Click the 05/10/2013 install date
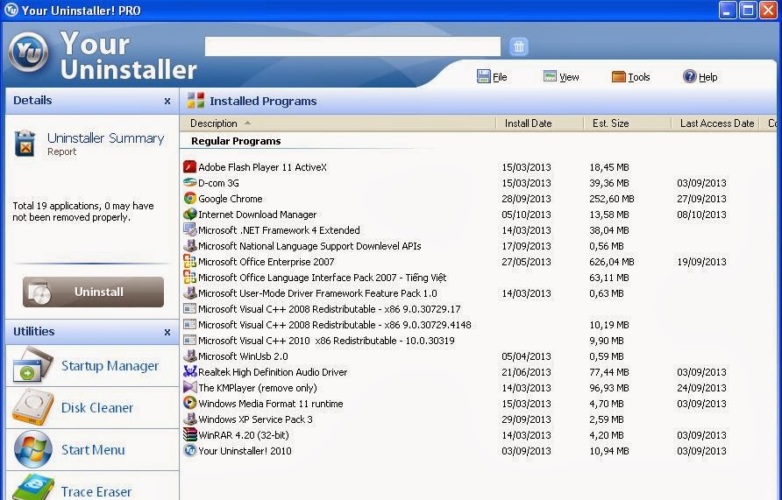 526,215
